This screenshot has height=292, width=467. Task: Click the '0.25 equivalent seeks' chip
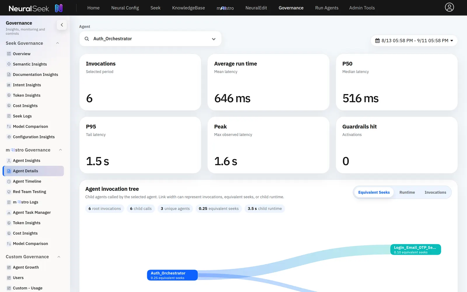coord(219,209)
